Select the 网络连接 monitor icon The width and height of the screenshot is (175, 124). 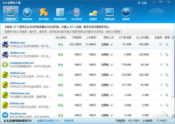click(x=109, y=14)
